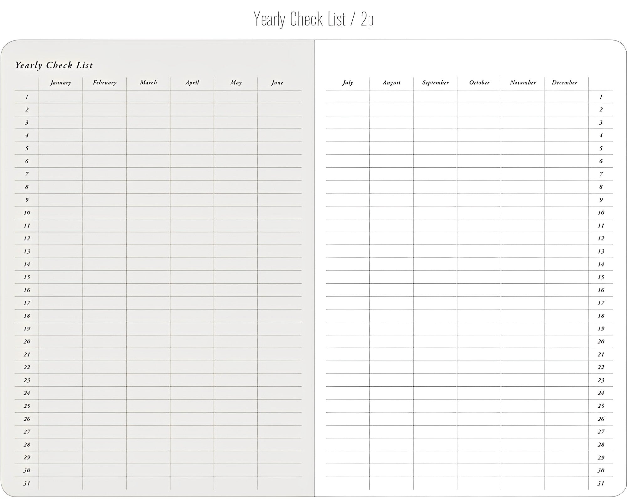This screenshot has height=499, width=627.
Task: Click the November column header
Action: tap(523, 83)
